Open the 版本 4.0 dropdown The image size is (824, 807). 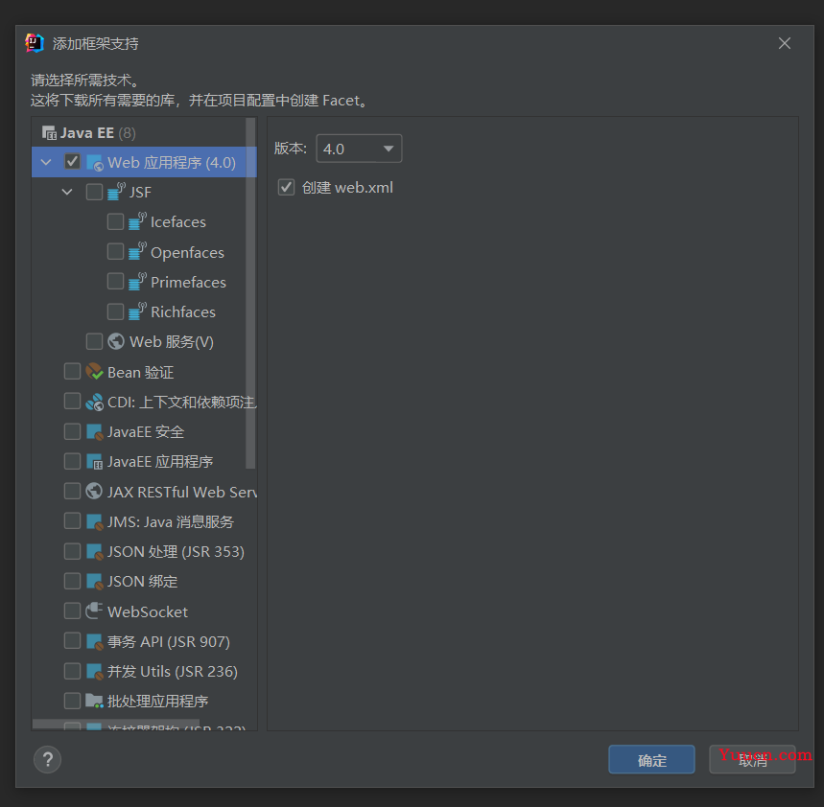point(359,149)
